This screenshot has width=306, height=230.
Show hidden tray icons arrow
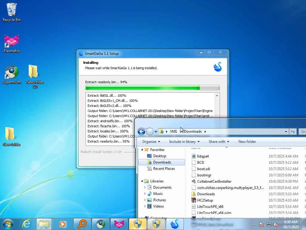coord(254,225)
